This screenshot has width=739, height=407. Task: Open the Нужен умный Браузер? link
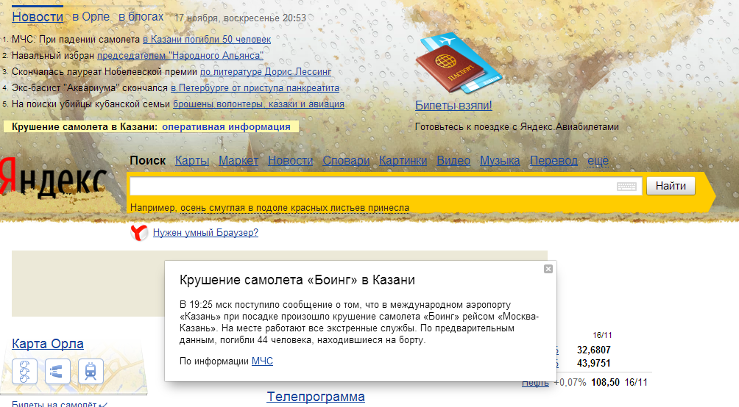[x=205, y=232]
